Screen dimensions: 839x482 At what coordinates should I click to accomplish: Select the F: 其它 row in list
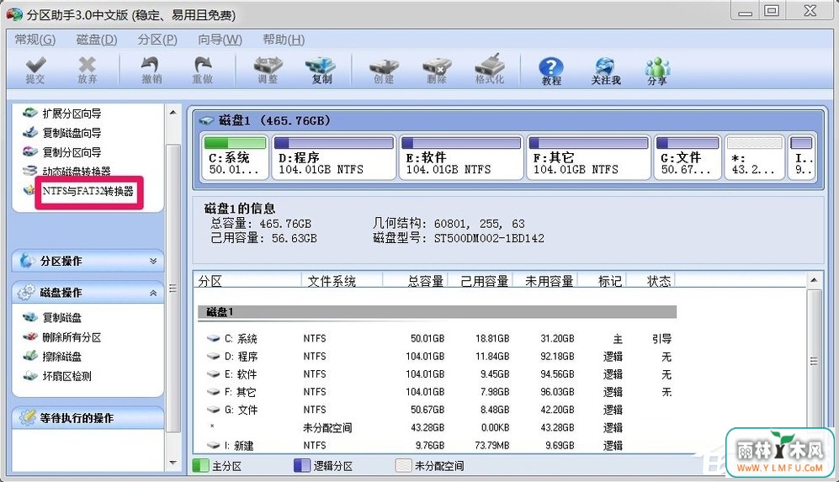[437, 392]
